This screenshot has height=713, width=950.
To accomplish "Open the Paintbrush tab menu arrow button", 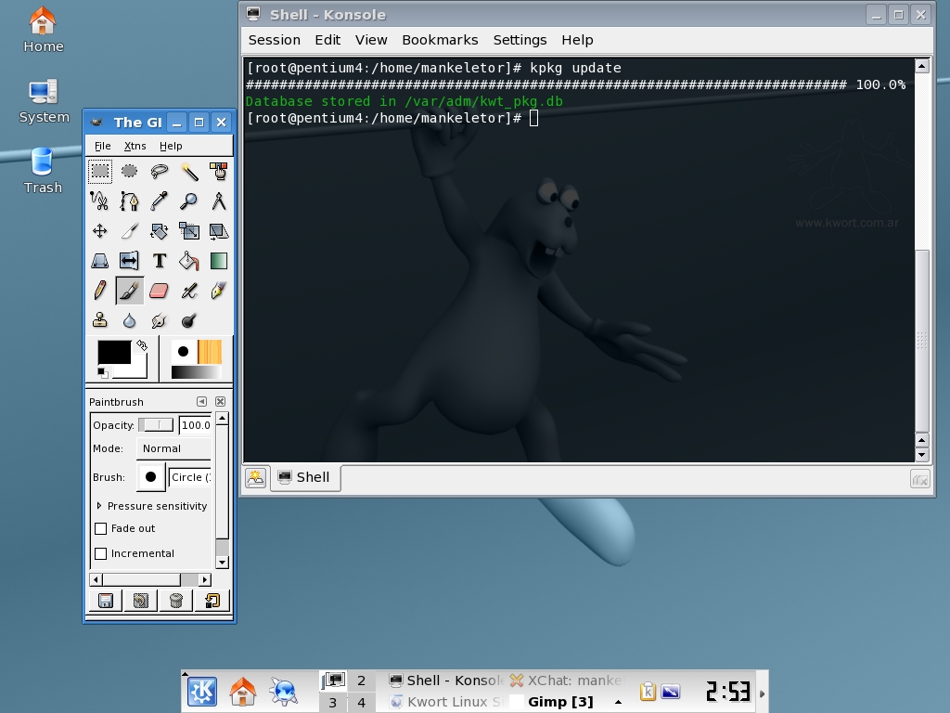I will pos(201,401).
